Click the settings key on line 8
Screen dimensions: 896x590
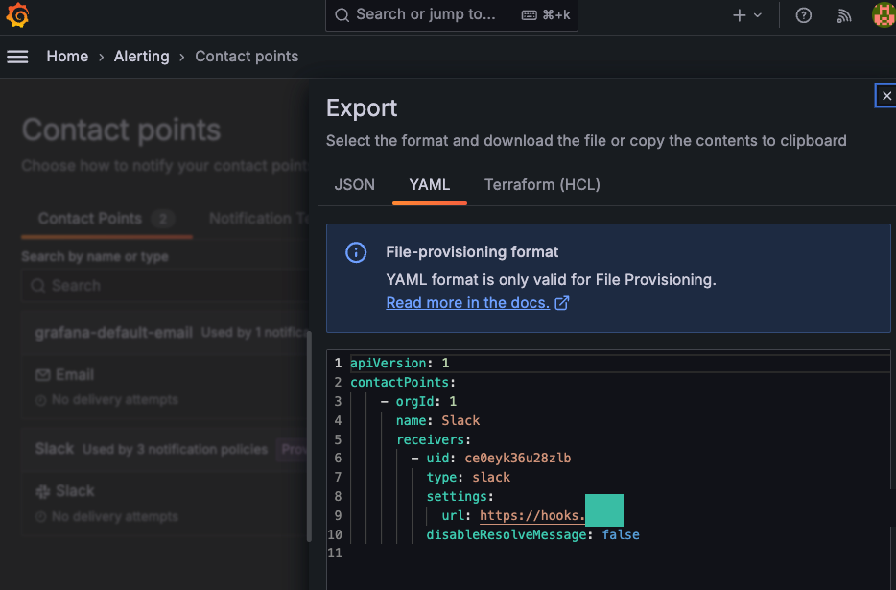tap(457, 496)
